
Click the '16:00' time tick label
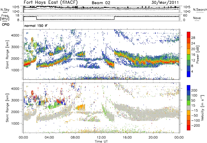(127, 138)
